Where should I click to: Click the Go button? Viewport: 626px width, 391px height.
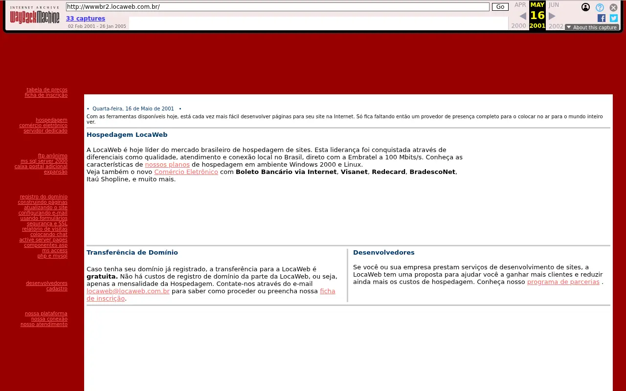click(x=500, y=7)
